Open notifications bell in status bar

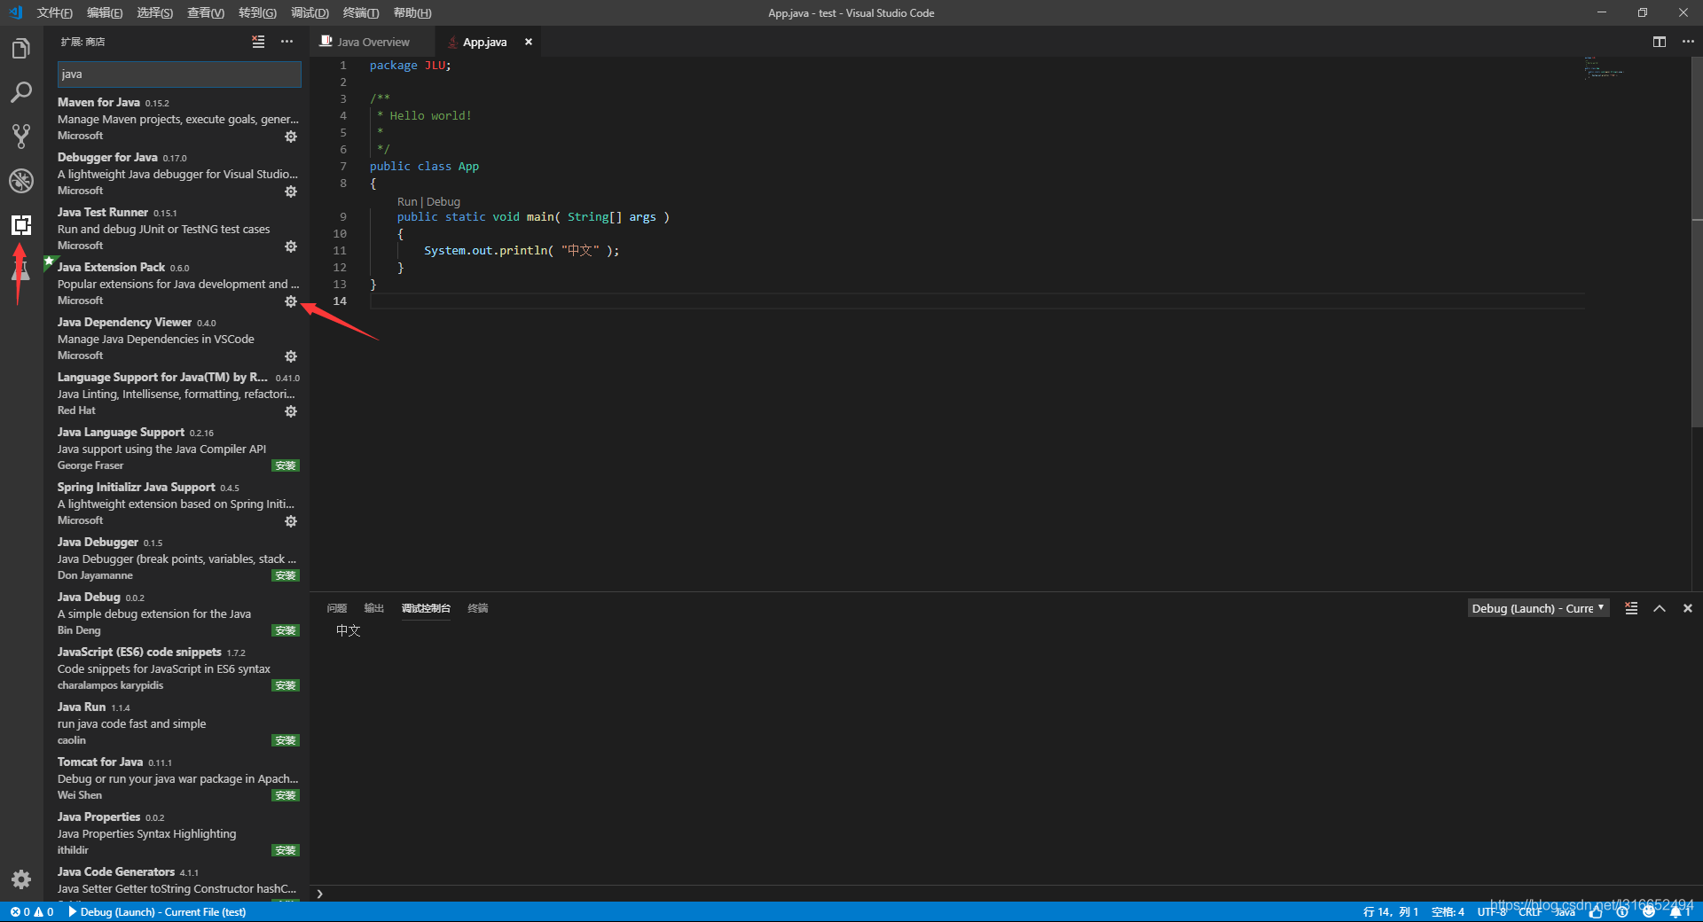tap(1680, 911)
